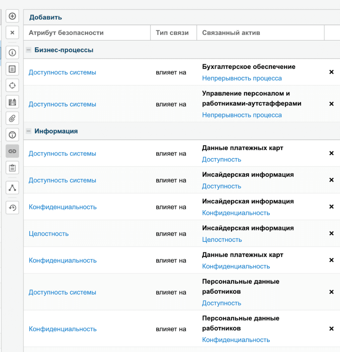Open the text document icon in sidebar

click(12, 69)
